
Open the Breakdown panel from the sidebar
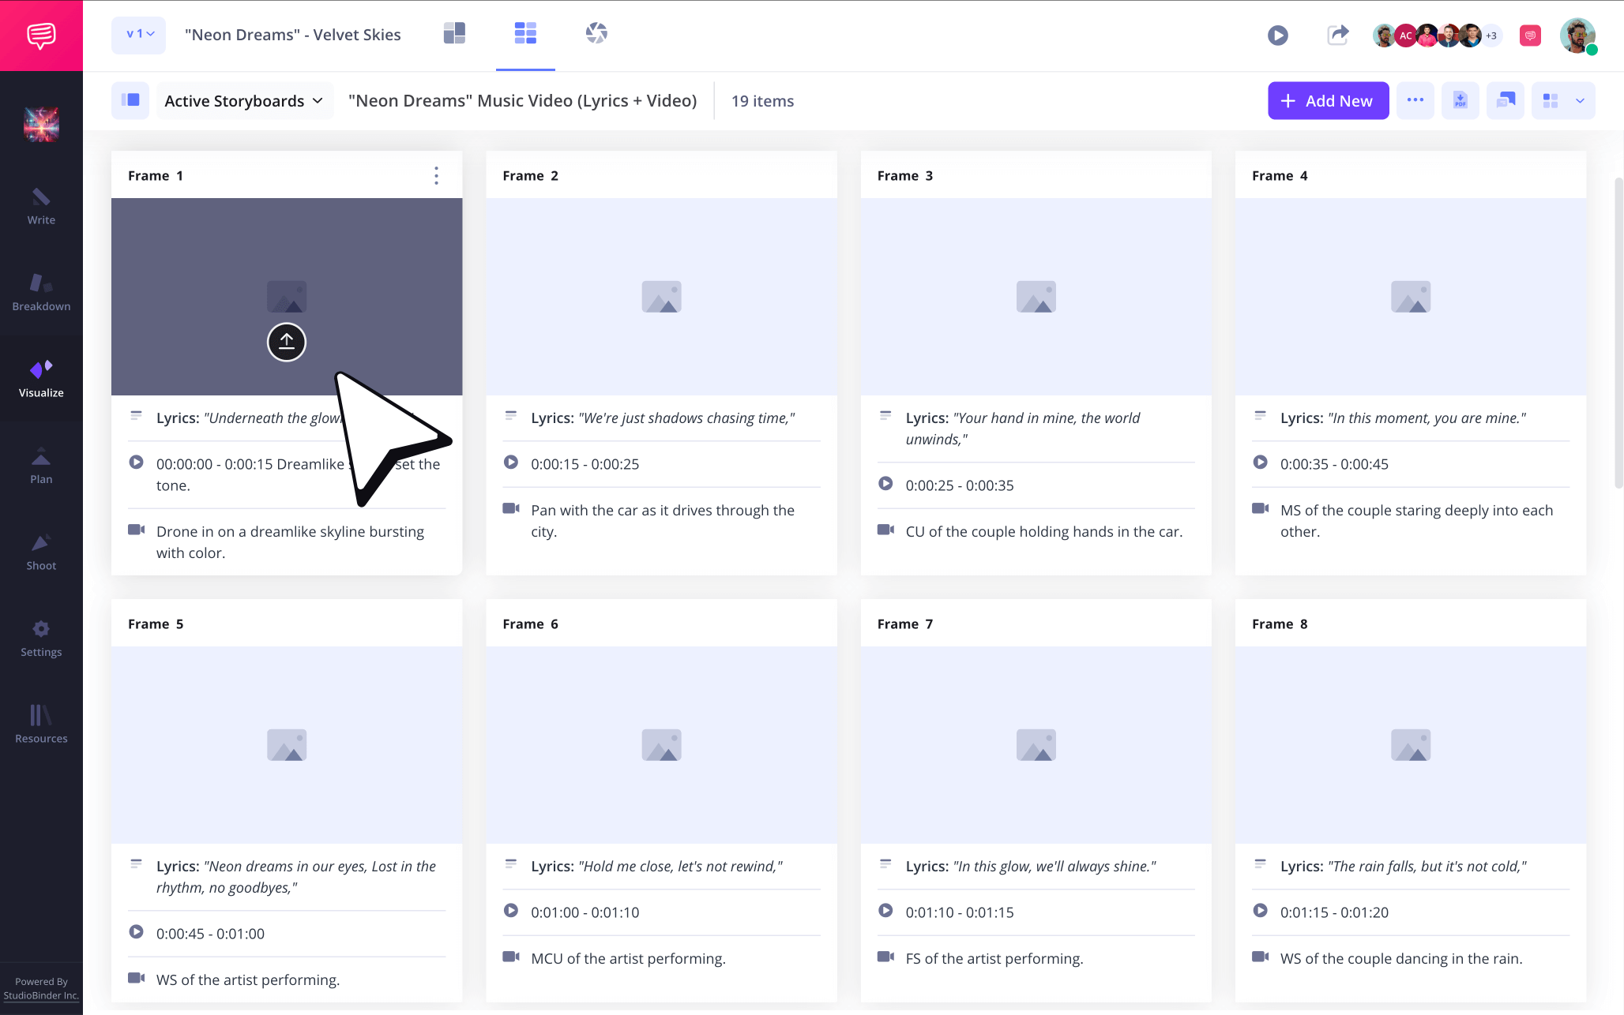click(41, 294)
